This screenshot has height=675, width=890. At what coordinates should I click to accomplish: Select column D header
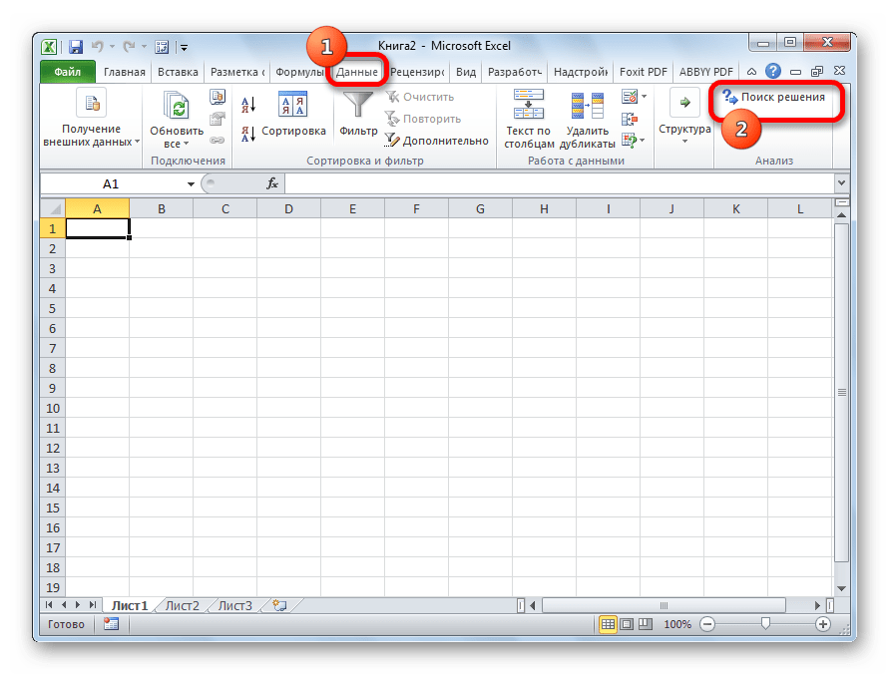[288, 208]
